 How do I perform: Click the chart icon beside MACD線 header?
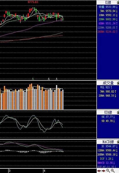pyautogui.click(x=118, y=142)
